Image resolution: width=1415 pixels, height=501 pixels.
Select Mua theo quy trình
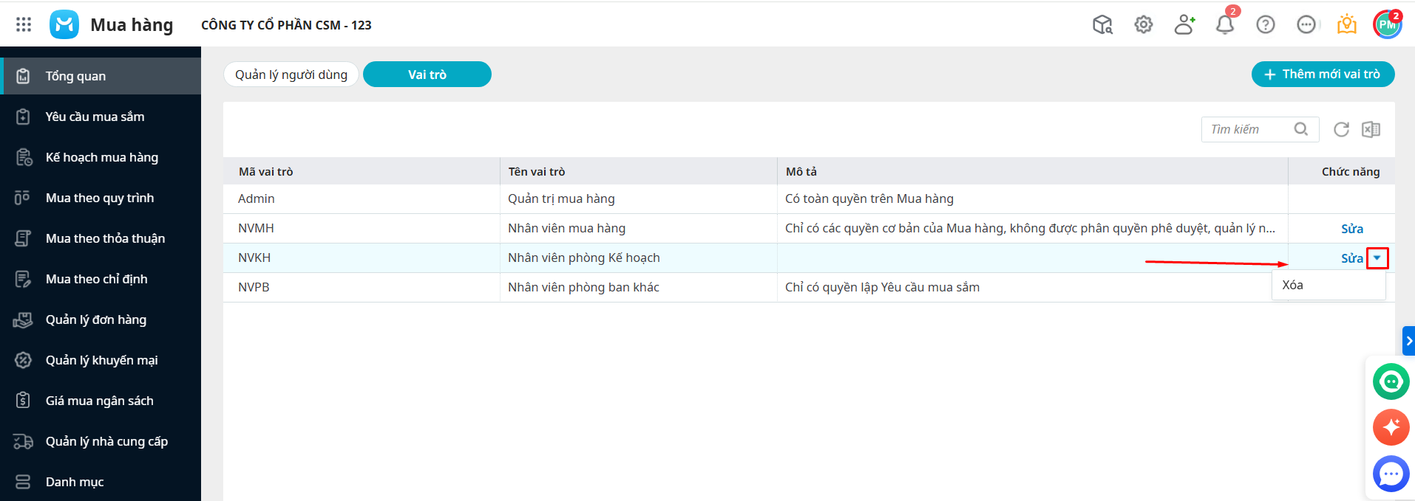pyautogui.click(x=101, y=198)
